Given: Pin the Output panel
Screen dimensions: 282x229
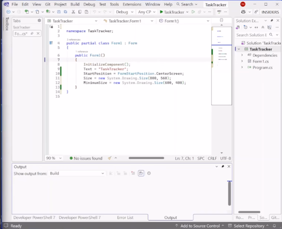Looking at the screenshot, I should [223, 167].
